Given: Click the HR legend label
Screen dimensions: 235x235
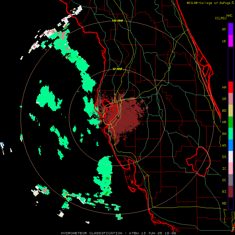Looking at the screenshot, I should pyautogui.click(x=224, y=122).
